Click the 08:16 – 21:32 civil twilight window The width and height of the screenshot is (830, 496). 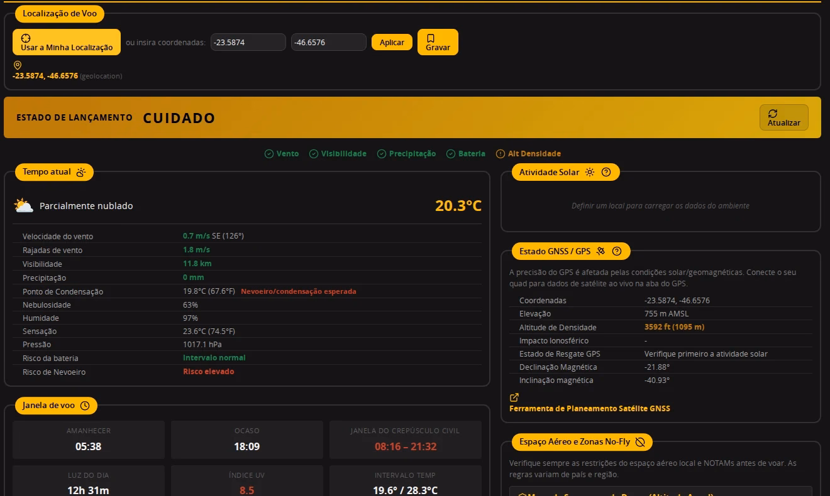406,446
